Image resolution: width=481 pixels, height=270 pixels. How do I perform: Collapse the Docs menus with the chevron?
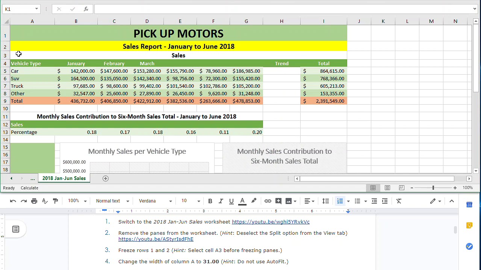(x=452, y=201)
